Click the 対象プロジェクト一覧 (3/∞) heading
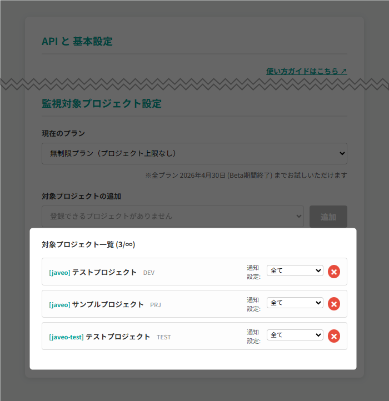This screenshot has height=401, width=389. [x=88, y=244]
